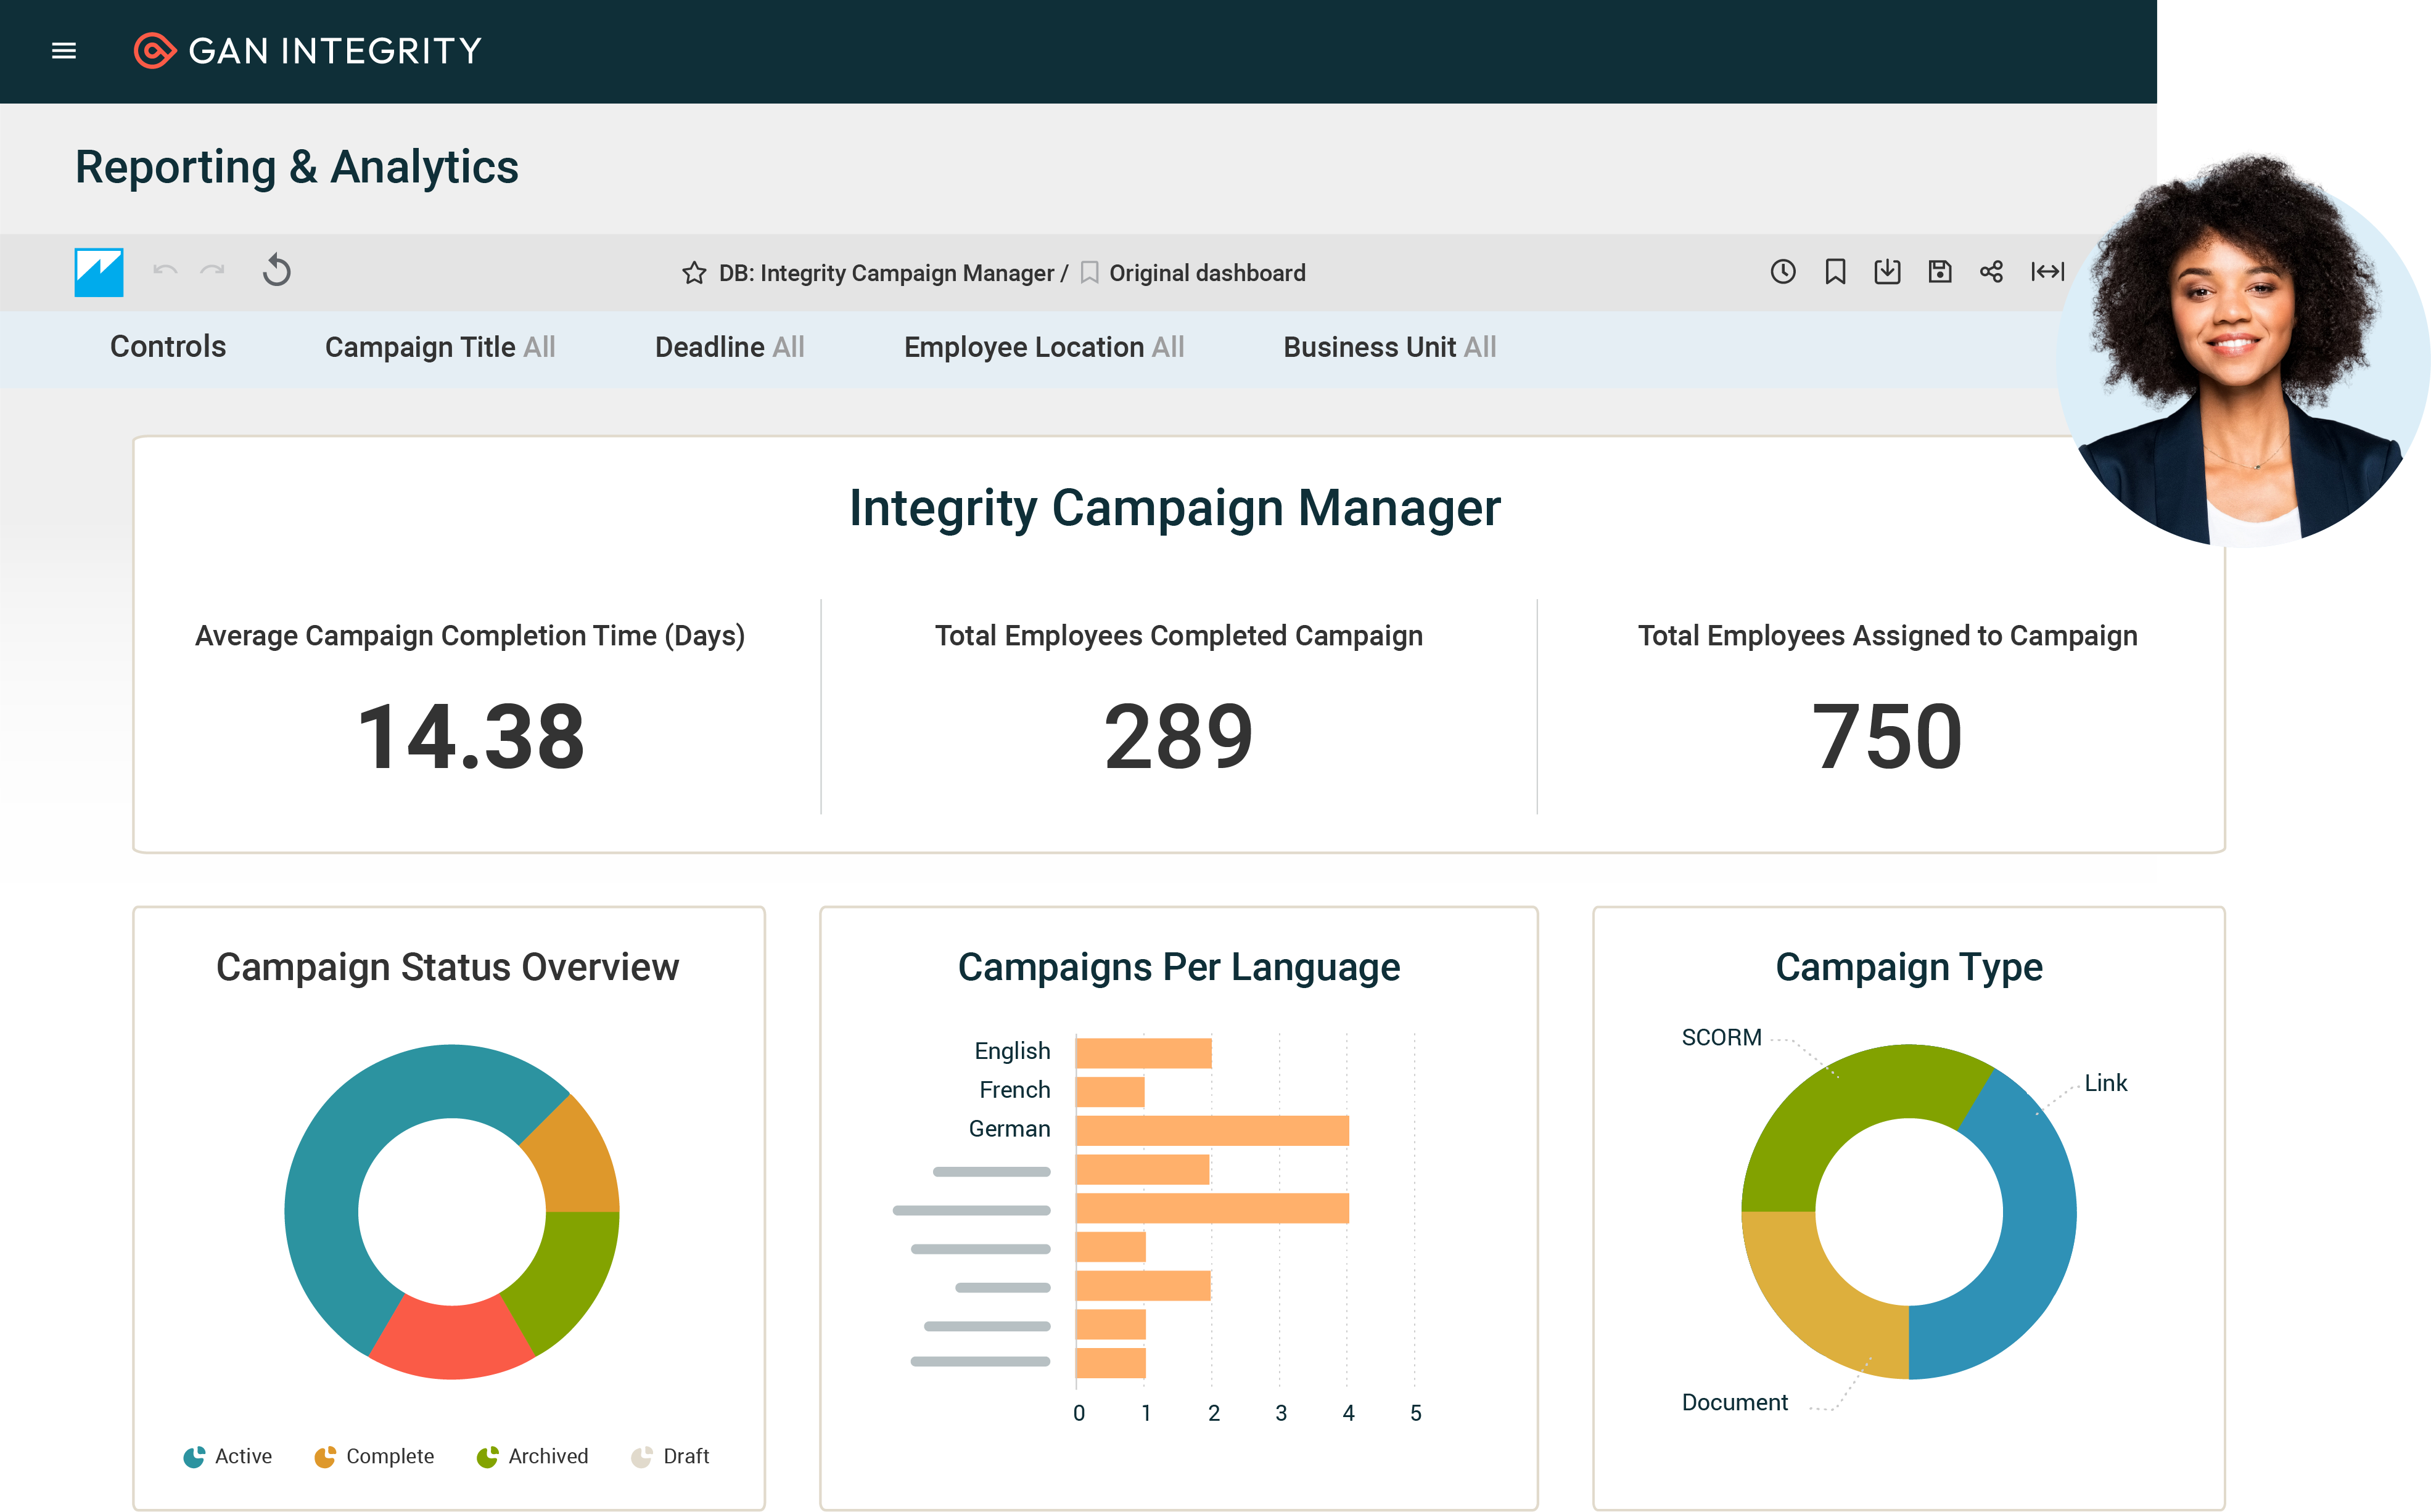The image size is (2431, 1512).
Task: Click the 289 employees completed value
Action: (1178, 737)
